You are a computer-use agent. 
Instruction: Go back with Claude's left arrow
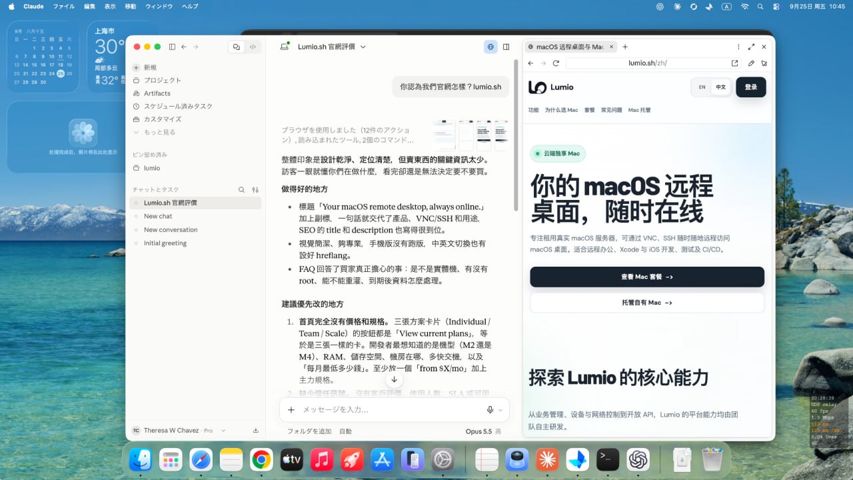point(184,47)
